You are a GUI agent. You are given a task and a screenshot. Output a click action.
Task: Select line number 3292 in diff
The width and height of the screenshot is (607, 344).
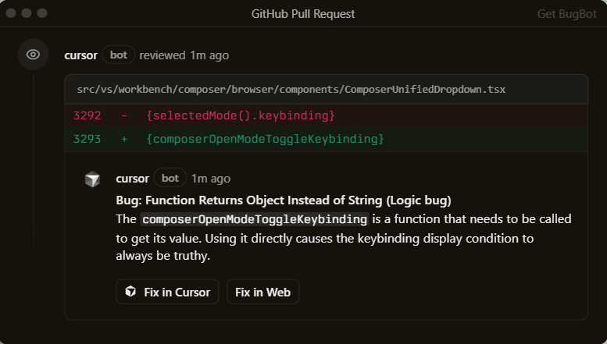pyautogui.click(x=87, y=116)
